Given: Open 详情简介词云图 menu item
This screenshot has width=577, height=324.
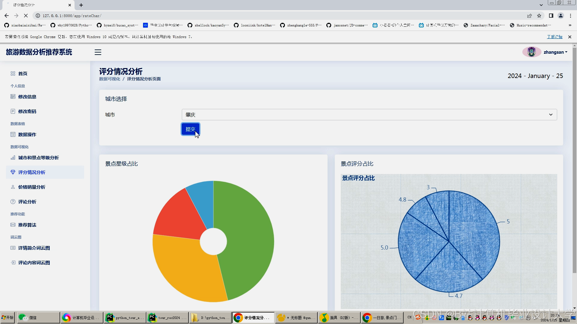Looking at the screenshot, I should click(34, 248).
